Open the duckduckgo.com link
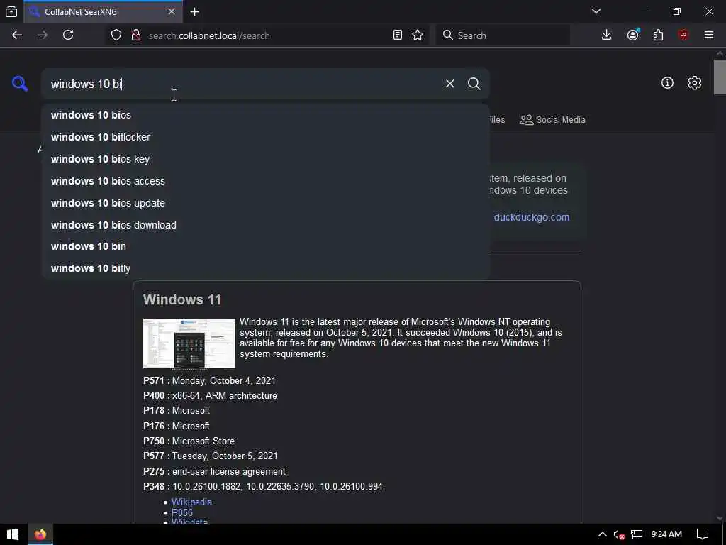 (532, 217)
